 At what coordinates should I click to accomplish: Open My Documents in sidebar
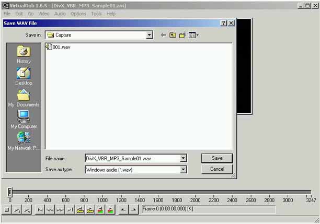[x=24, y=98]
